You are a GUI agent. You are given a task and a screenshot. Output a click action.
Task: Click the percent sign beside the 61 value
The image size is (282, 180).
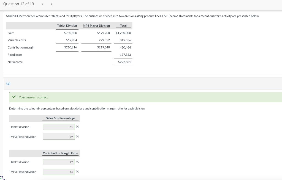[77, 127]
